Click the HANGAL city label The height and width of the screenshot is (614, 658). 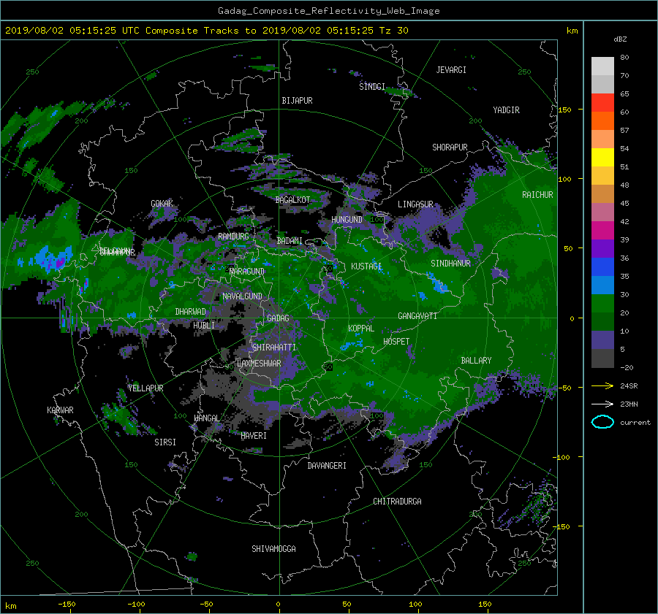point(206,418)
